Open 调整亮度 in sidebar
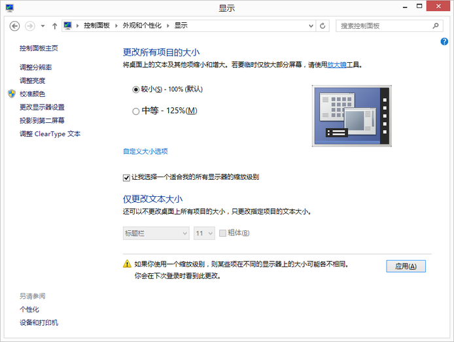 coord(33,80)
